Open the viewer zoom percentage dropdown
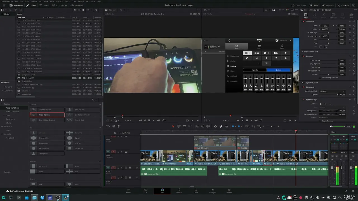The height and width of the screenshot is (201, 358). [207, 10]
